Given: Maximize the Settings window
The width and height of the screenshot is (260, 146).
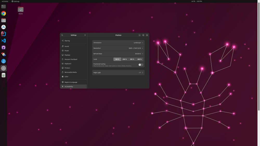Looking at the screenshot, I should (x=143, y=35).
